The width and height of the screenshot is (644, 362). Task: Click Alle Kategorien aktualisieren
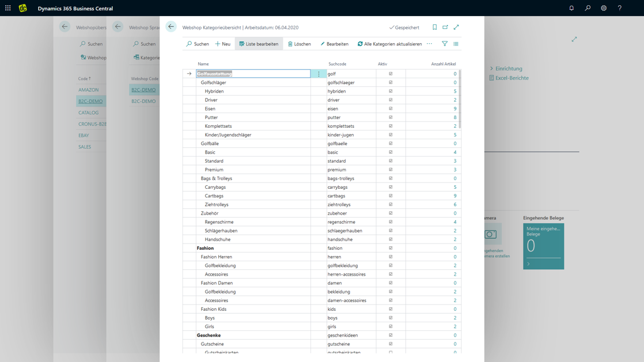tap(389, 44)
